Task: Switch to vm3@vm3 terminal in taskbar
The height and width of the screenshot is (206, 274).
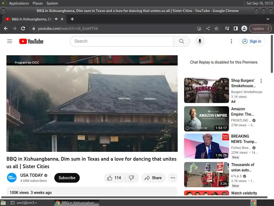Action: (24, 203)
